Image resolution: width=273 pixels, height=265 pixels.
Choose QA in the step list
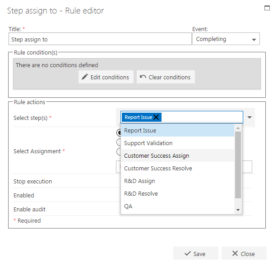pos(177,206)
